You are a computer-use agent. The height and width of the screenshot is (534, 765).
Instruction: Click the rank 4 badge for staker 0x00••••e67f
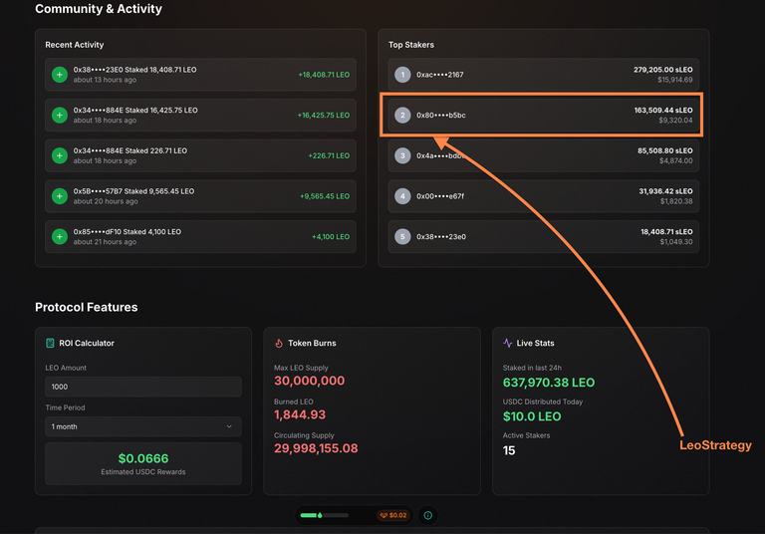[402, 196]
